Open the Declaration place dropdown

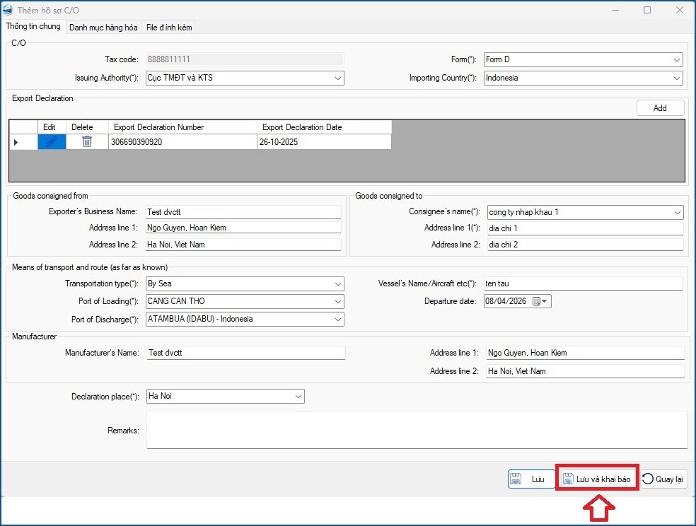tap(298, 397)
